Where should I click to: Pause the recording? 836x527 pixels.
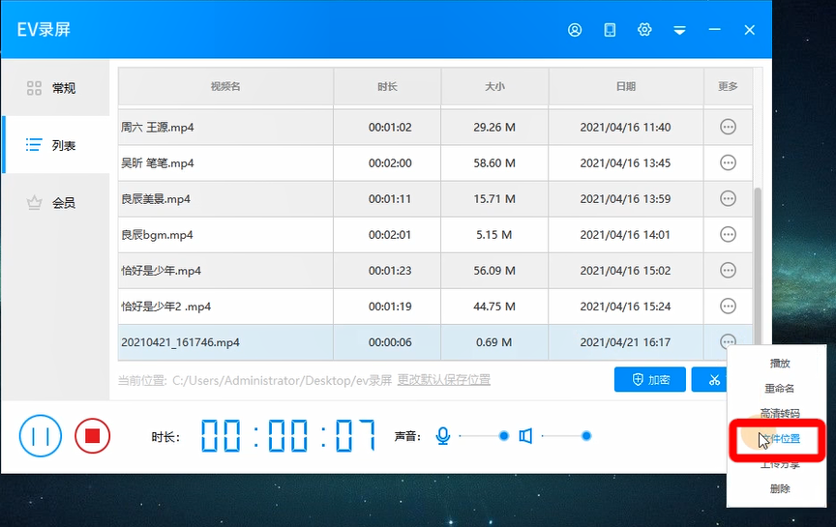click(x=41, y=436)
